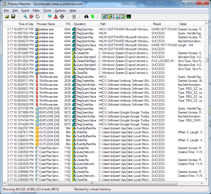Click the 'Length: 144' detail cell

click(185, 45)
